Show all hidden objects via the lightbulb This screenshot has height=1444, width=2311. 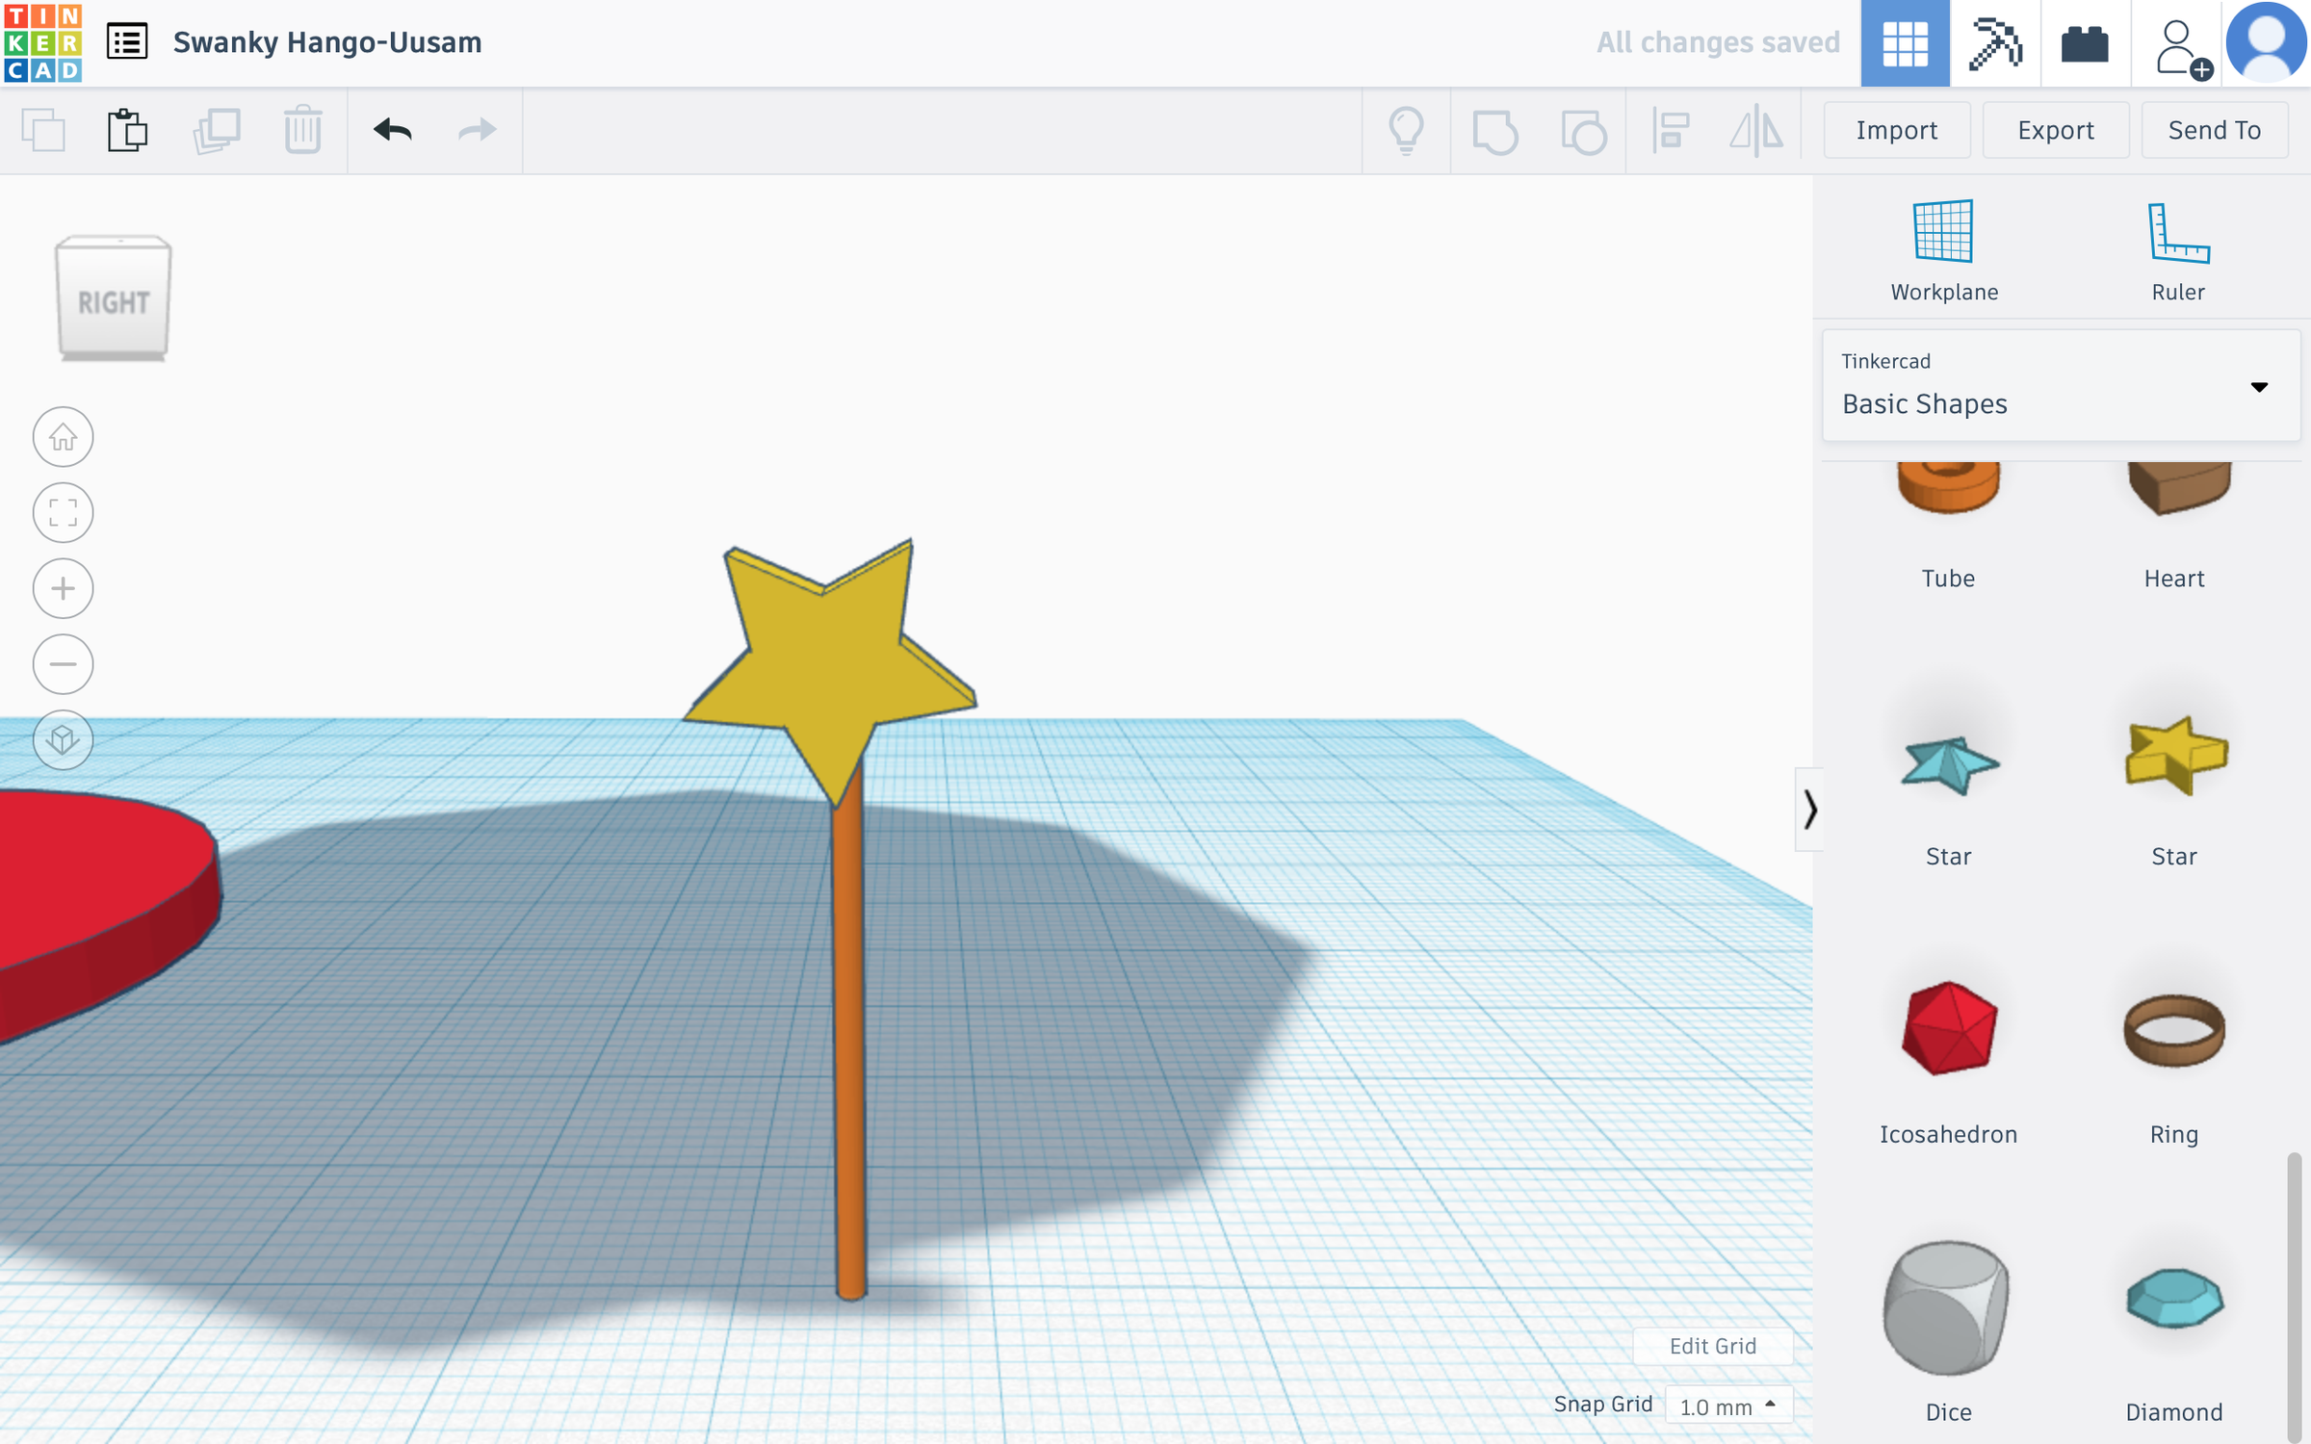(1409, 130)
